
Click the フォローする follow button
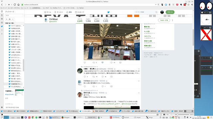tap(164, 20)
